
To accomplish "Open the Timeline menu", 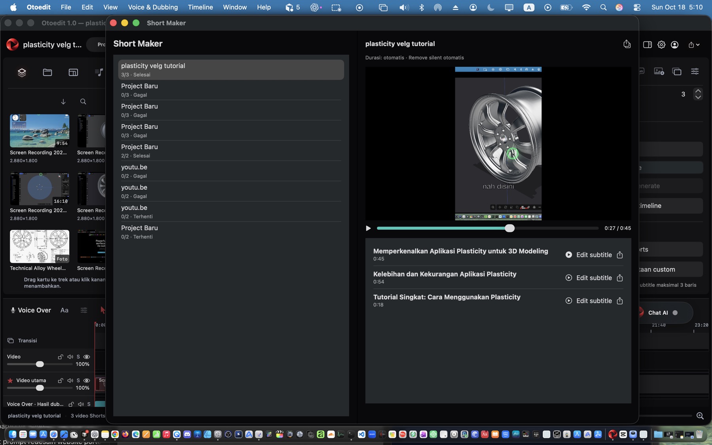I will [x=200, y=7].
